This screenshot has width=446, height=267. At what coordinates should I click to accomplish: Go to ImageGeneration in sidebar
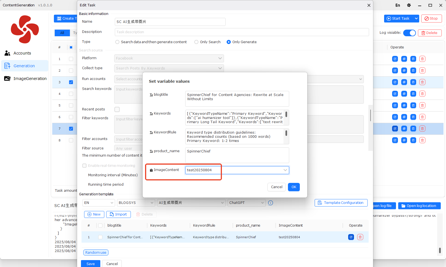coord(30,79)
